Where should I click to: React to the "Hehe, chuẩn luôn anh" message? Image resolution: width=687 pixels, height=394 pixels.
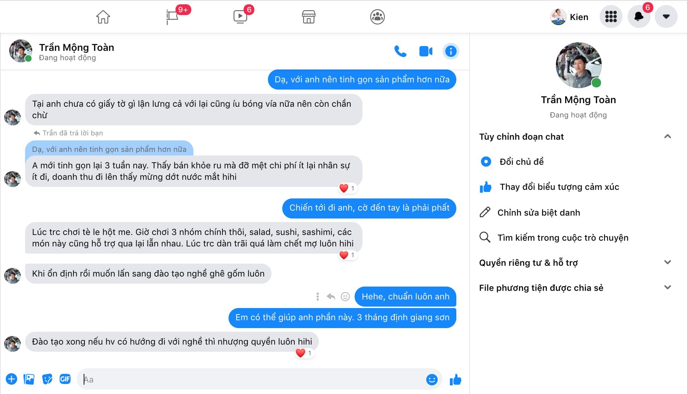click(x=345, y=297)
